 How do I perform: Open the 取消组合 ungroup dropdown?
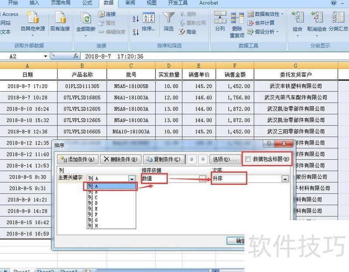point(317,36)
